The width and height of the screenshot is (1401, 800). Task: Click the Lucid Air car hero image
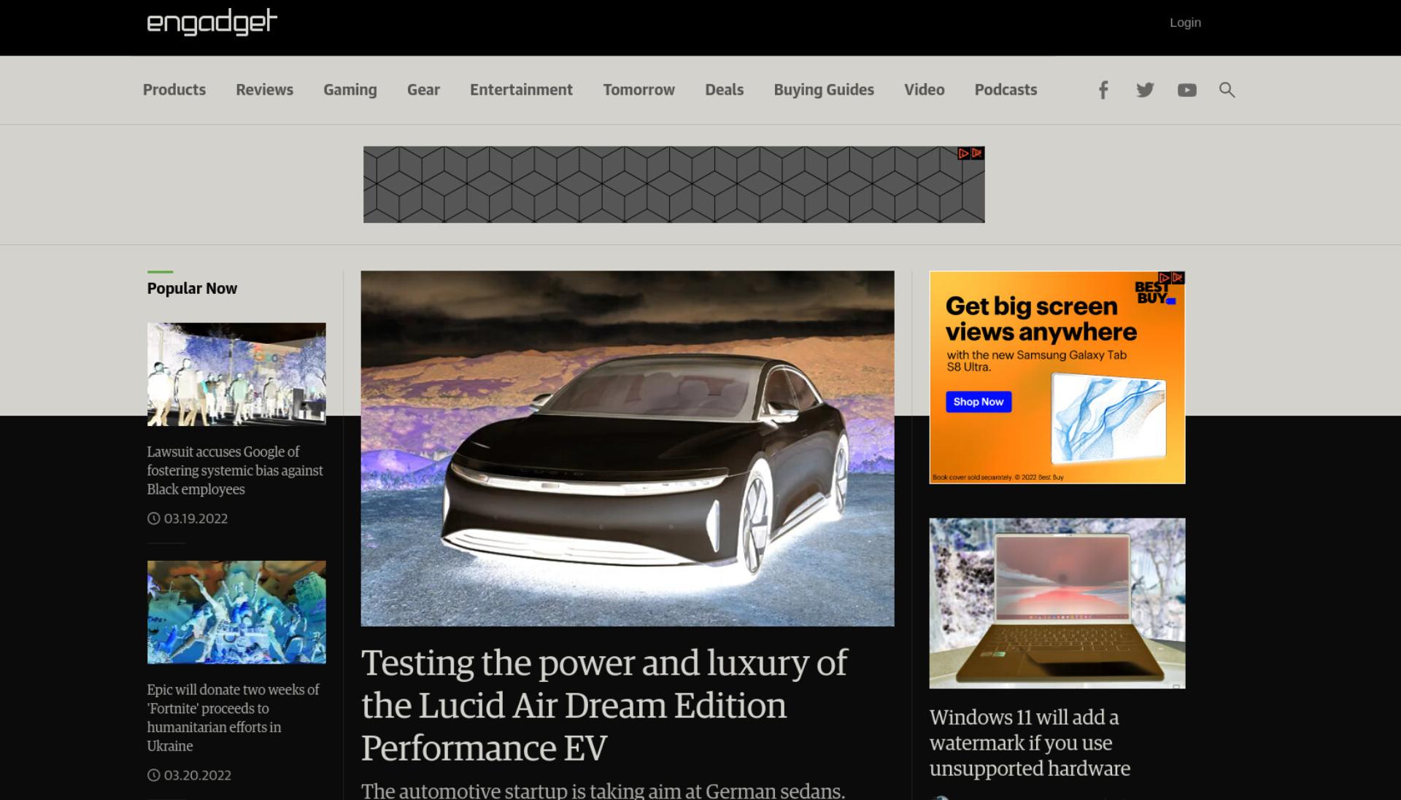pos(628,448)
